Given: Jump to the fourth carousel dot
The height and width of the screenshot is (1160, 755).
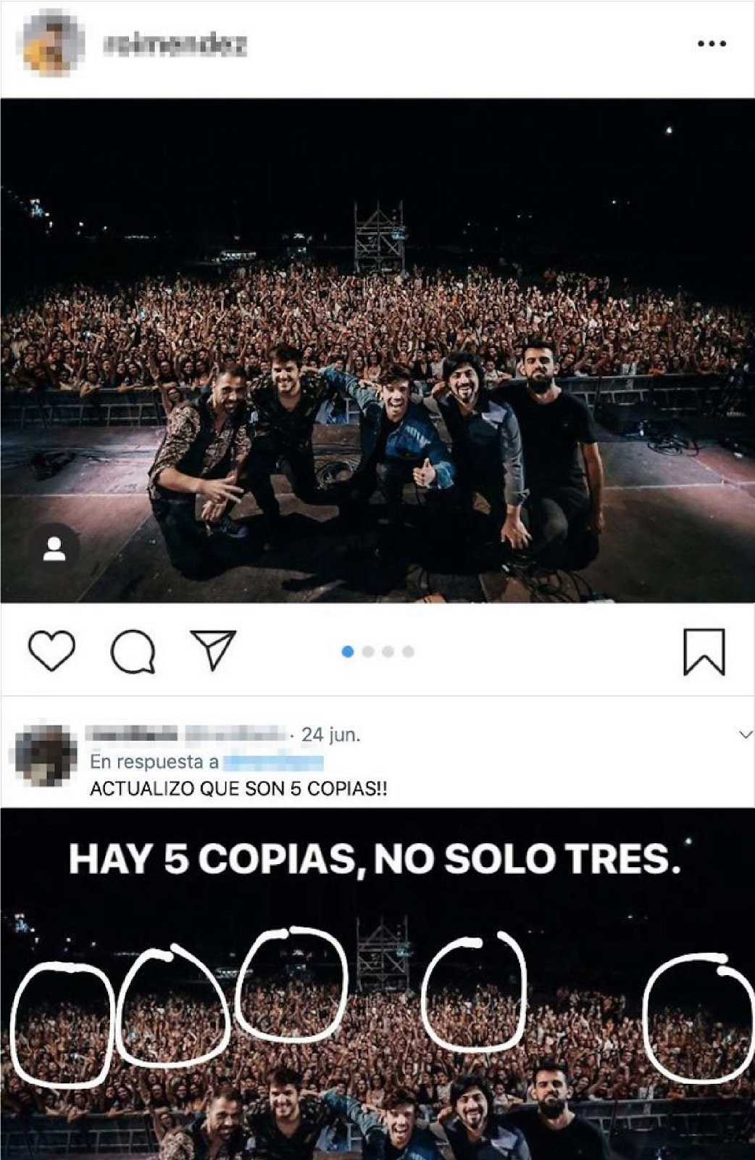Looking at the screenshot, I should click(x=408, y=652).
